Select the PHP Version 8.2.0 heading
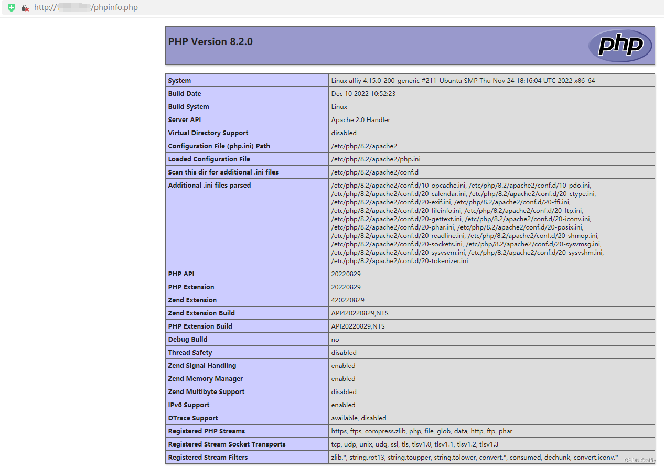The height and width of the screenshot is (468, 664). tap(210, 41)
